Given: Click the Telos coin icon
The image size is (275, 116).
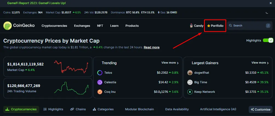Looking at the screenshot, I should click(100, 73).
